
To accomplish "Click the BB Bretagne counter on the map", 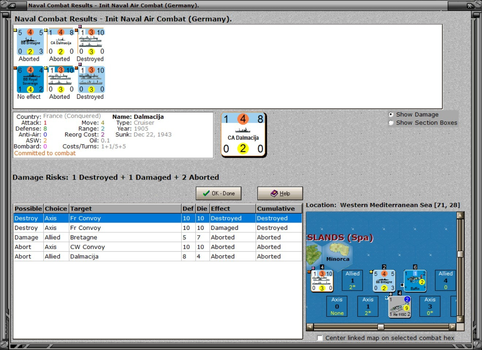I will coord(384,281).
